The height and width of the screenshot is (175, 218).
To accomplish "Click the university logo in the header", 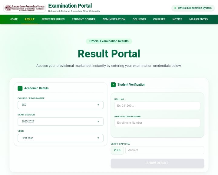I will [x=25, y=8].
